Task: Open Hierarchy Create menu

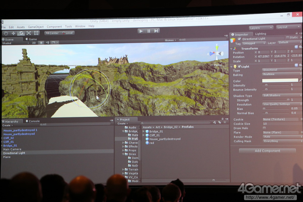Action: (7, 125)
